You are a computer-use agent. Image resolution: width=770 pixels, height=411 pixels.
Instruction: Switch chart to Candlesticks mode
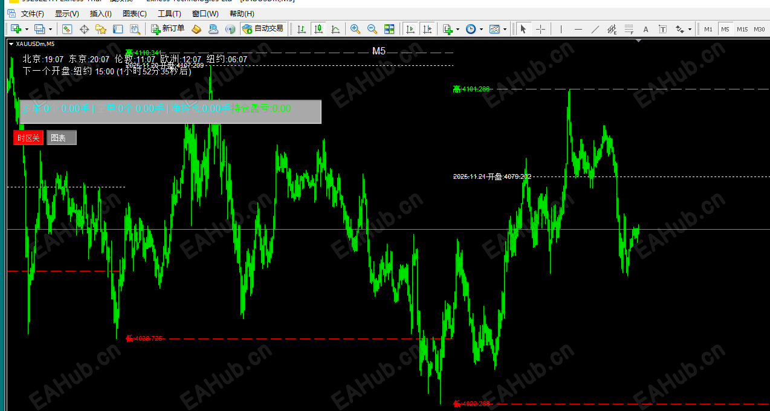click(x=319, y=28)
